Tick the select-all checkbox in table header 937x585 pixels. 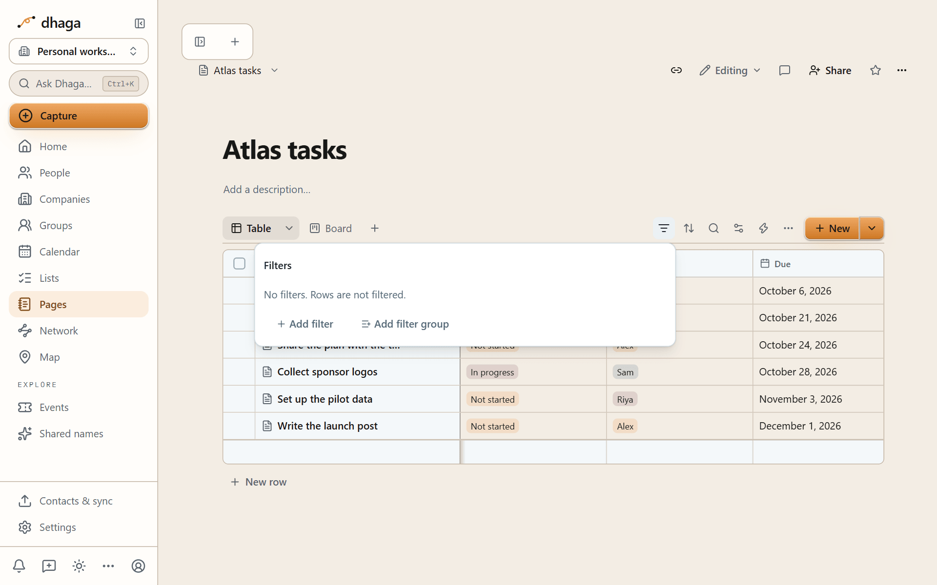(239, 264)
